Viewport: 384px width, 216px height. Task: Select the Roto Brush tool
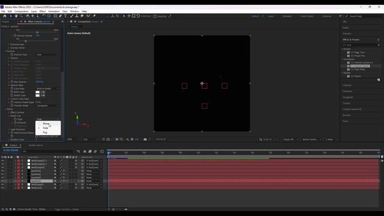(x=88, y=16)
